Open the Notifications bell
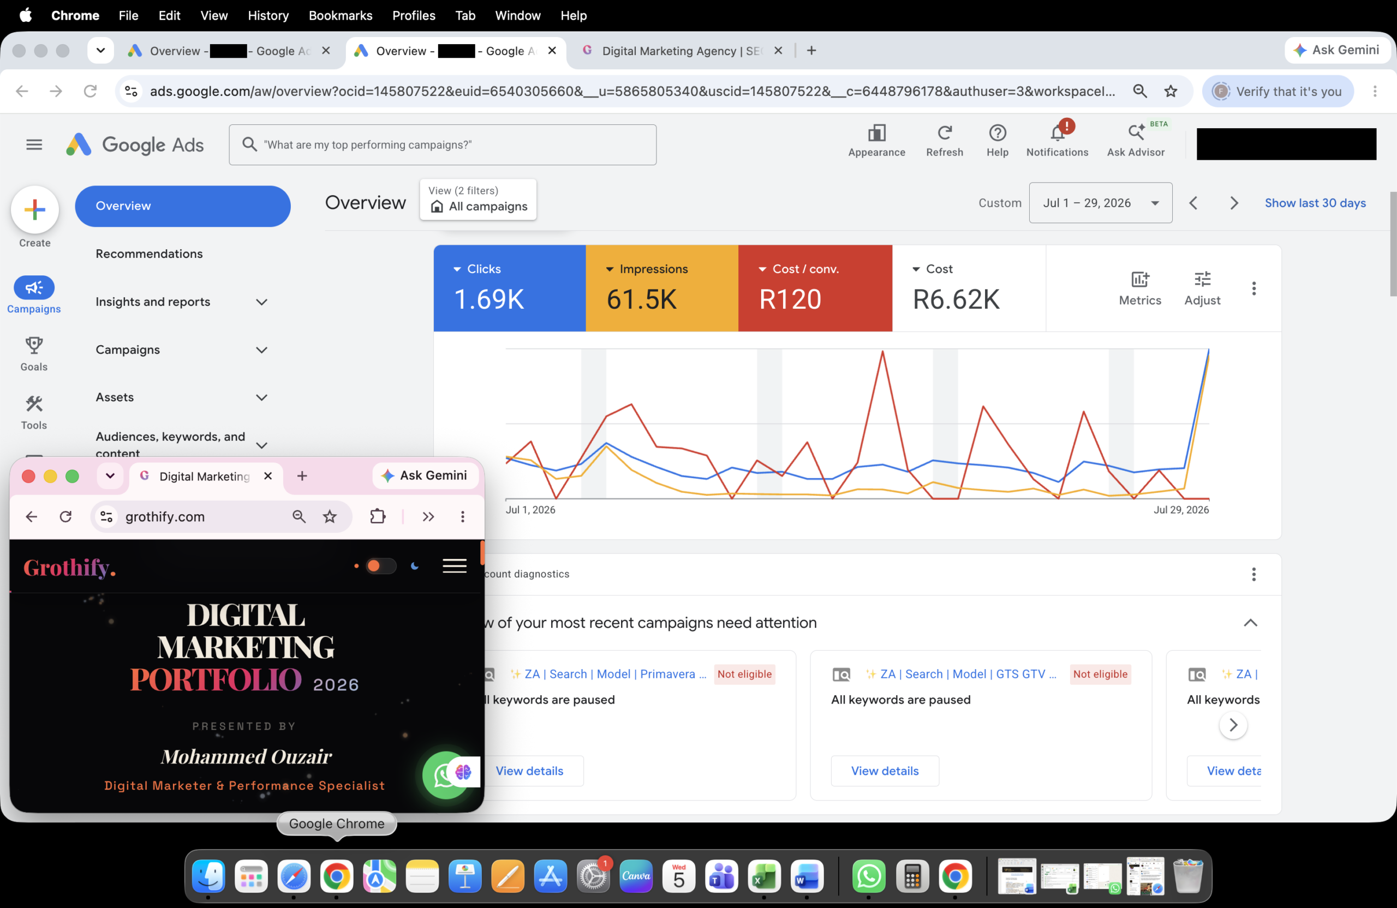The height and width of the screenshot is (908, 1397). pos(1057,133)
